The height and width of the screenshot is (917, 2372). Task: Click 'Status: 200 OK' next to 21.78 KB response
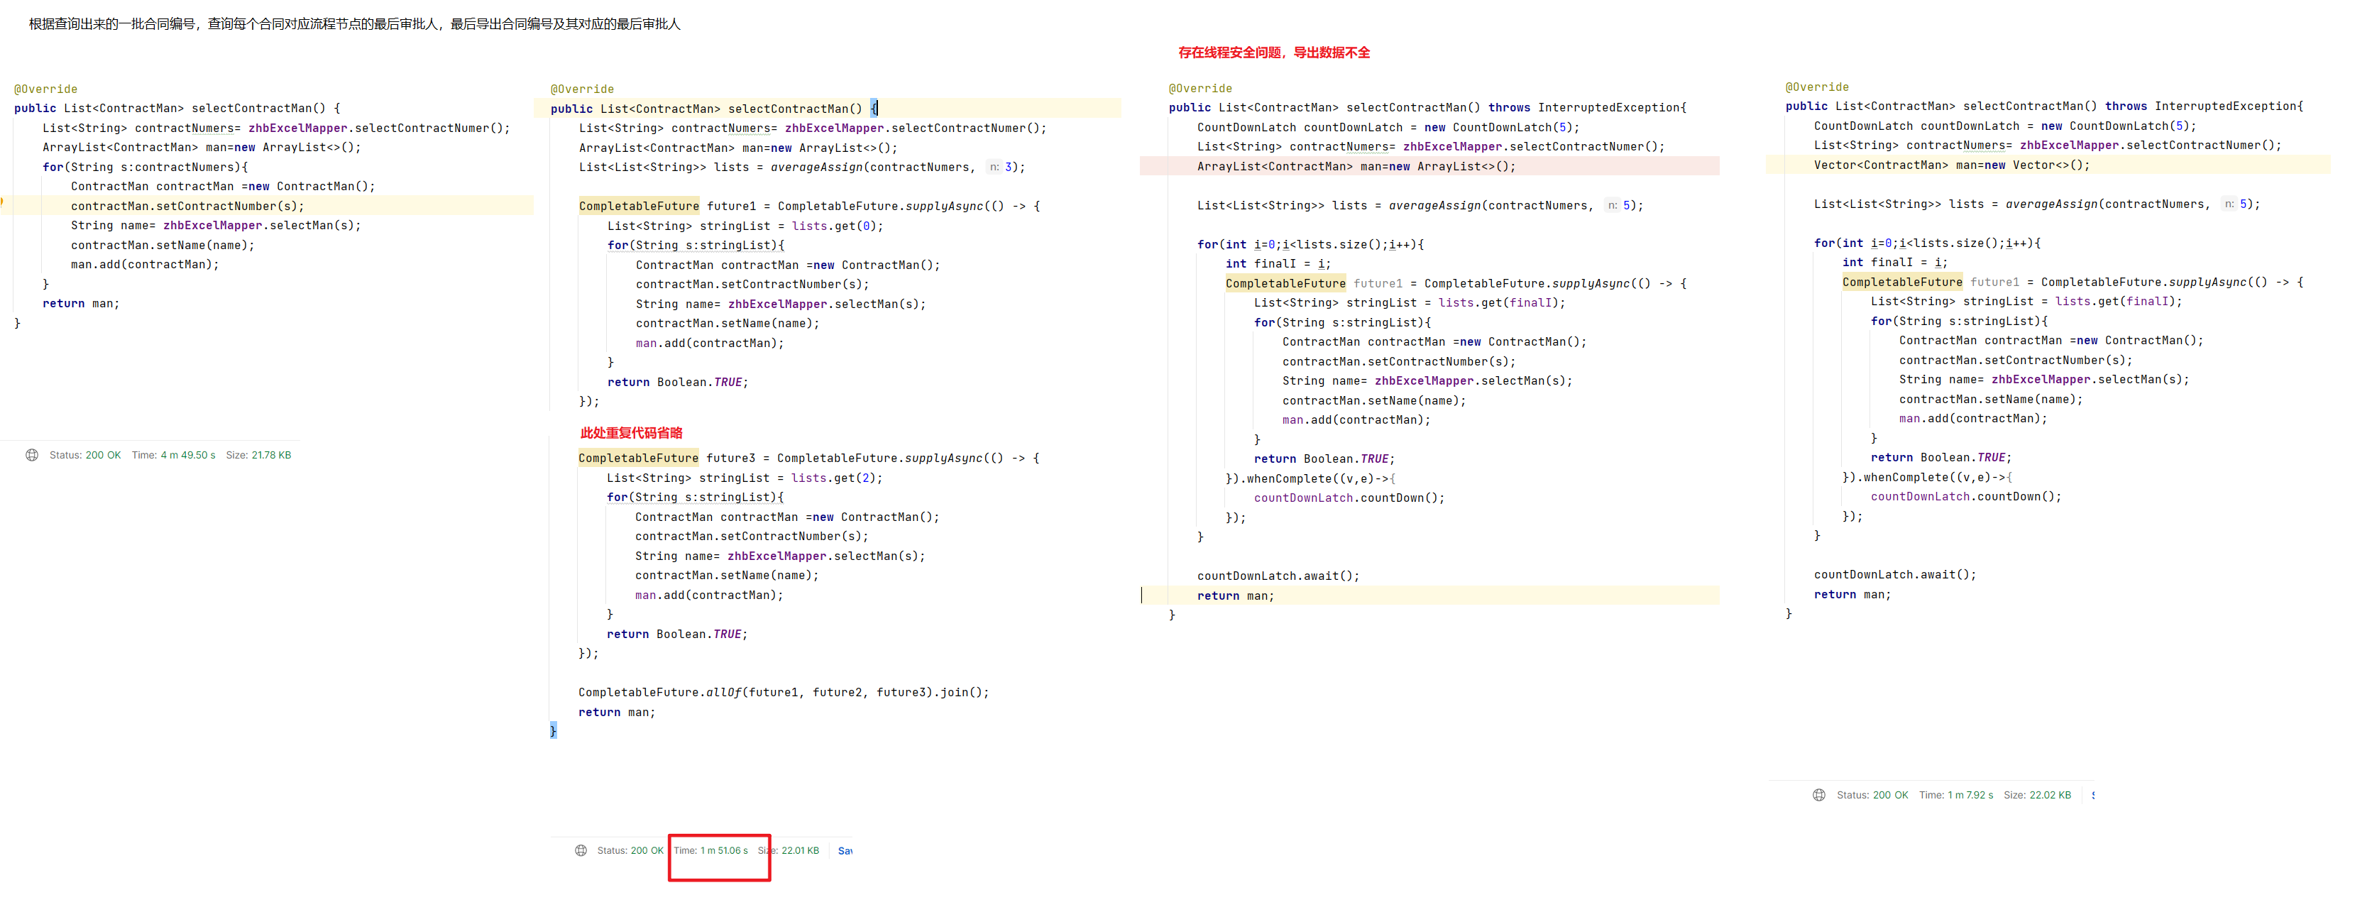(84, 455)
